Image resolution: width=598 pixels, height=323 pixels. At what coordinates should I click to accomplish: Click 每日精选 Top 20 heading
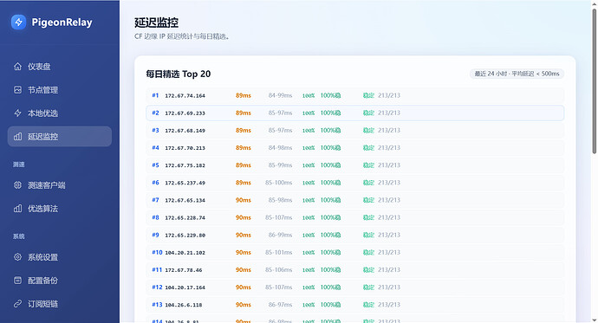179,74
